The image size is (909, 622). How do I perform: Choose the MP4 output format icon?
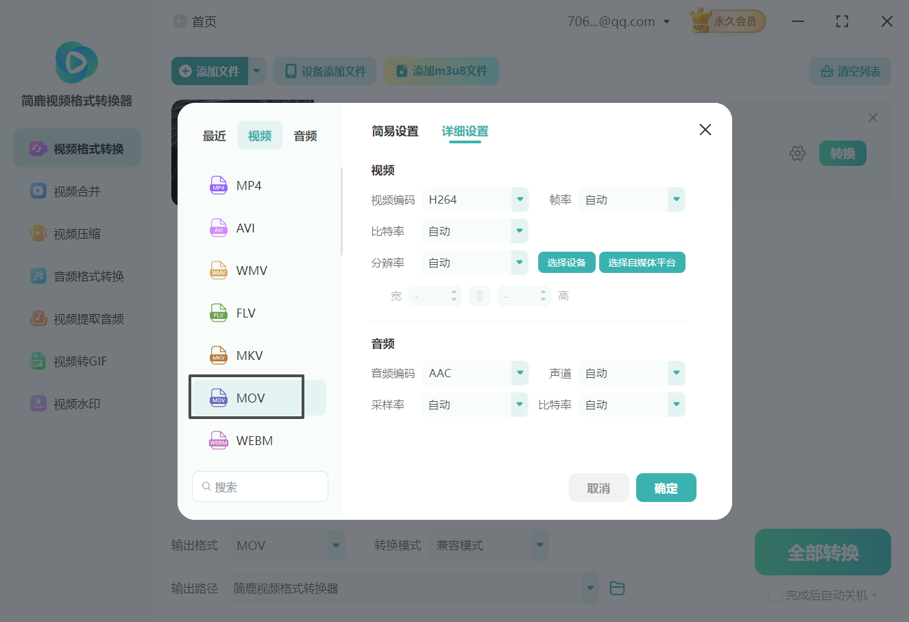point(218,184)
